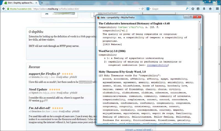Open the bookmarks list icon
The image size is (221, 131).
point(198,9)
